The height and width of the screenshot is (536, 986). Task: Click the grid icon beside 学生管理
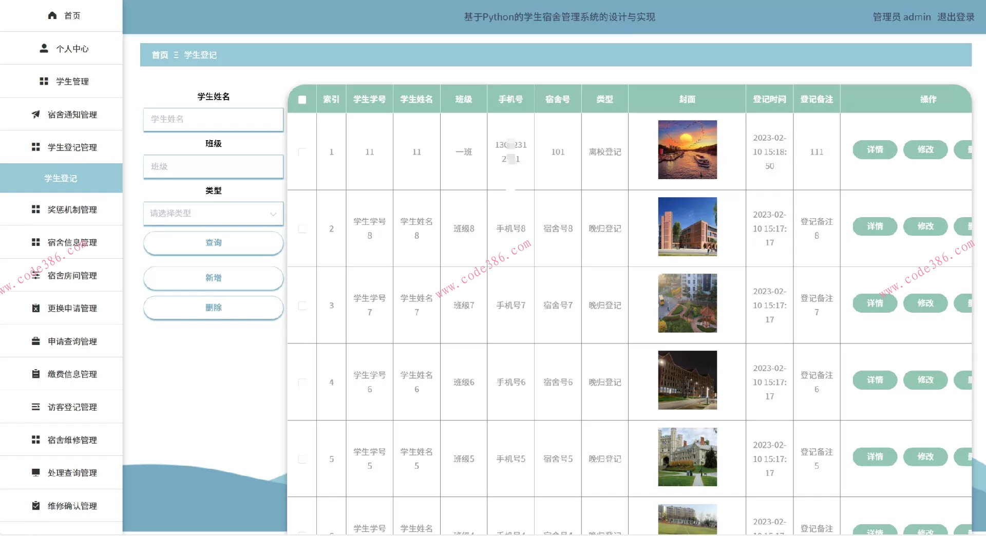(44, 81)
